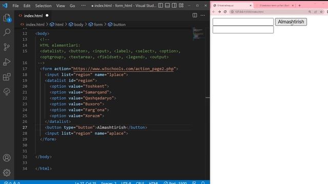Click the browser back arrow

click(214, 12)
